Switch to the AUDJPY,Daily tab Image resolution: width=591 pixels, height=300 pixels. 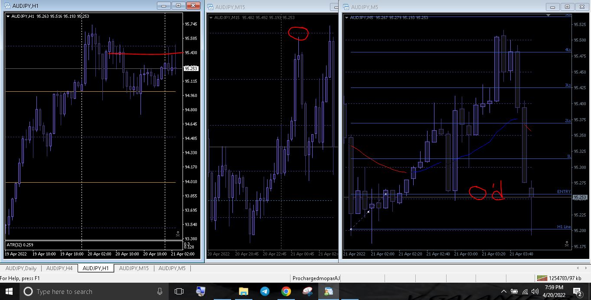pos(21,268)
